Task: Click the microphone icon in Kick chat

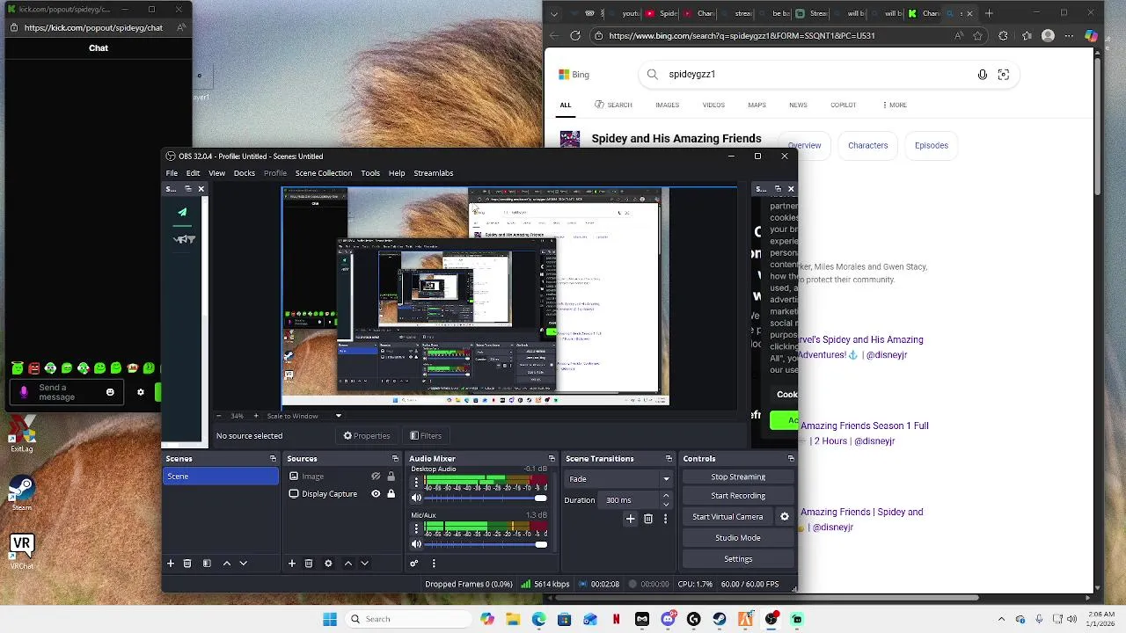Action: pos(24,392)
